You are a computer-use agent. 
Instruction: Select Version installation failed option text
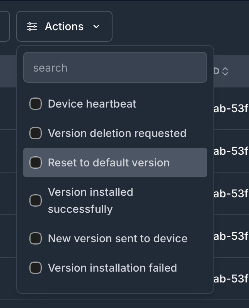(113, 268)
